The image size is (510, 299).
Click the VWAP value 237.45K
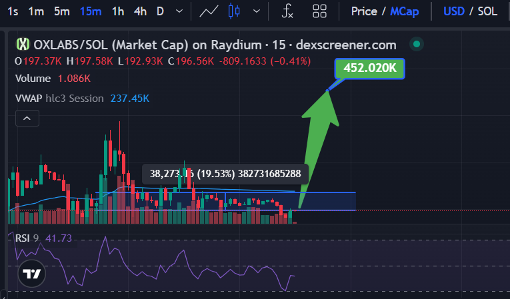[x=130, y=98]
